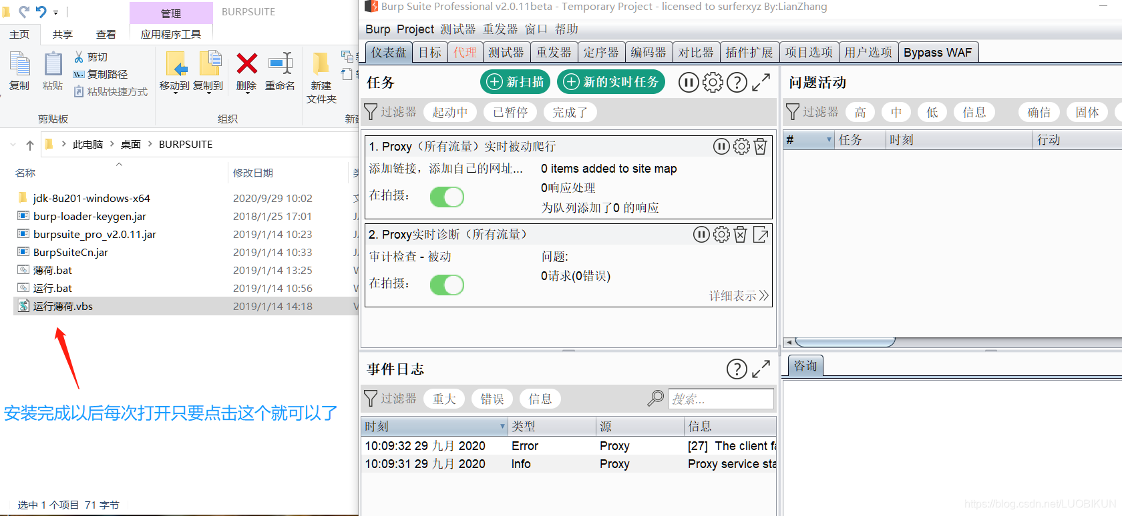Click the 任务 filter funnel icon

(371, 112)
